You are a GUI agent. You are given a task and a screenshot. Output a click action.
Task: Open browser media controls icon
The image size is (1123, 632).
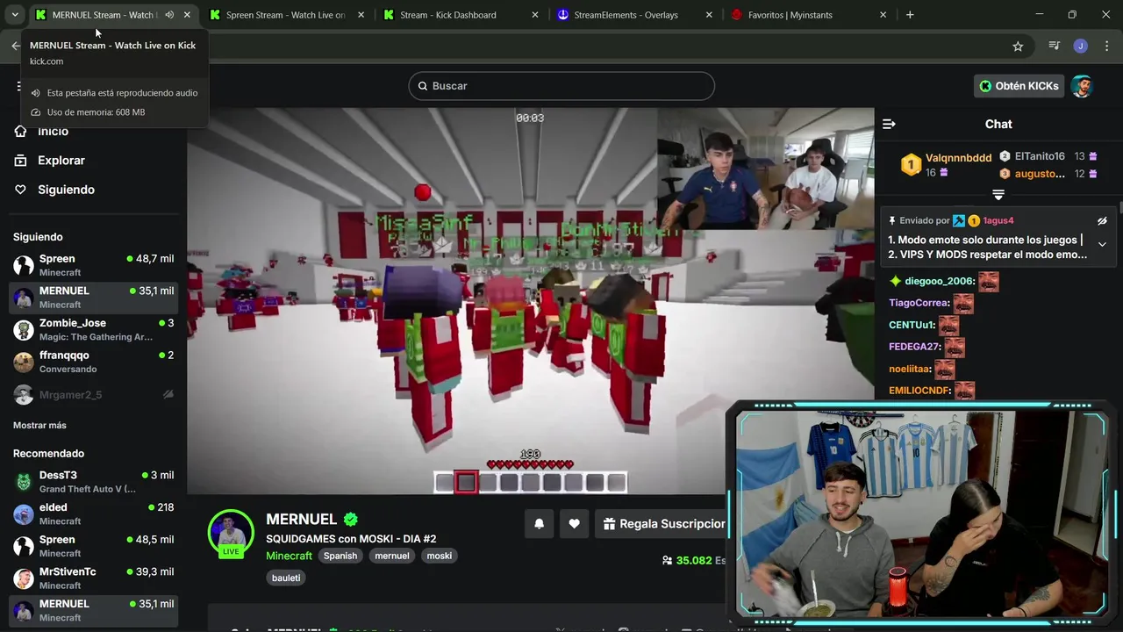(x=1055, y=47)
